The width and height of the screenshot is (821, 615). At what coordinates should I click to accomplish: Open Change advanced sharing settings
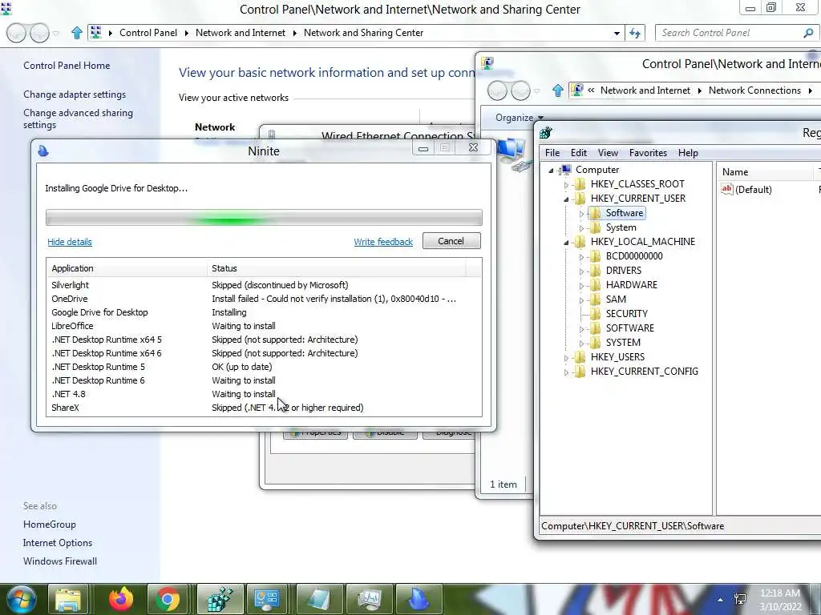tap(78, 119)
